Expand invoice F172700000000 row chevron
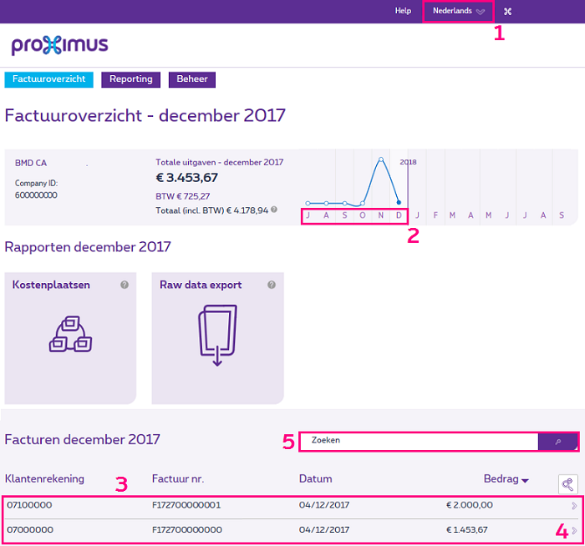 click(x=573, y=530)
